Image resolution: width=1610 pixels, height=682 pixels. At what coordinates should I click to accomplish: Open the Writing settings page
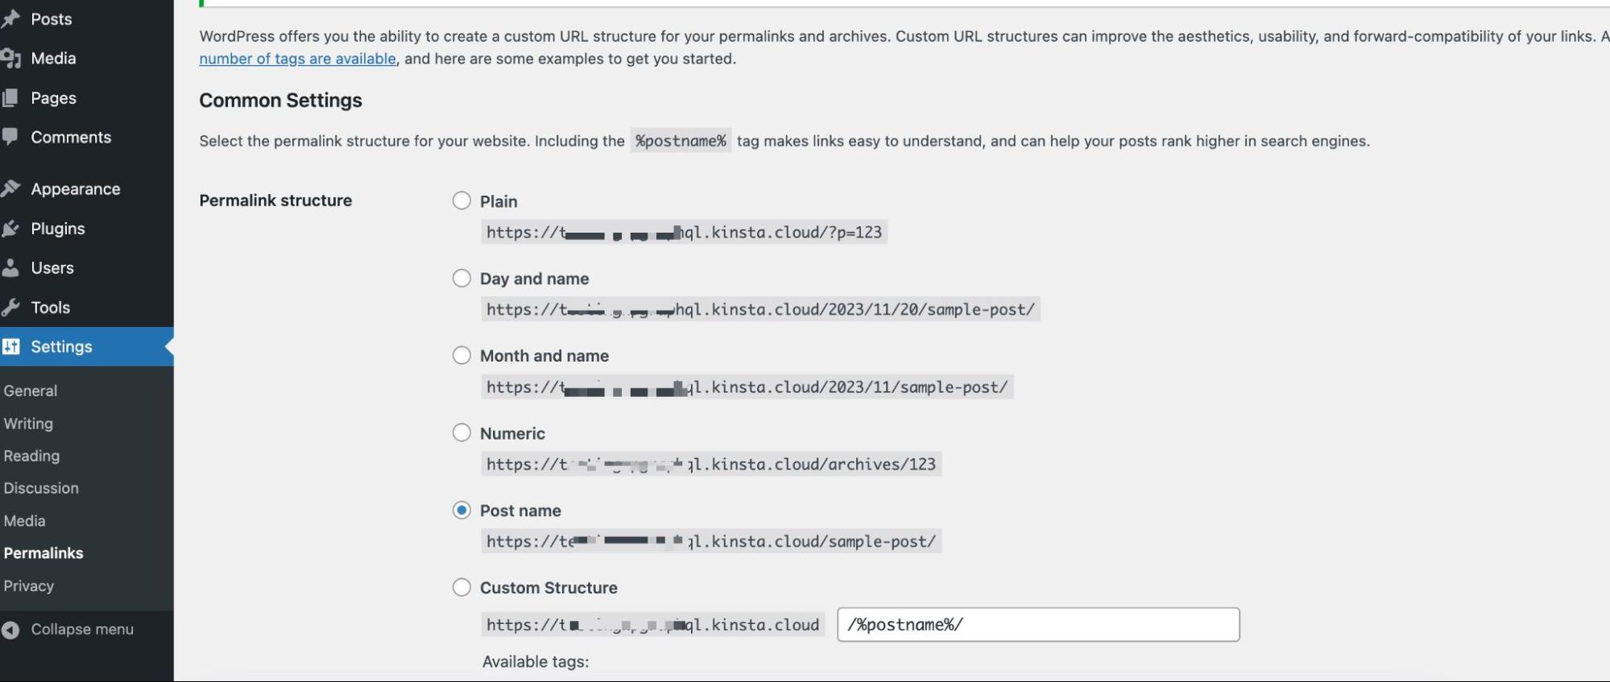tap(28, 423)
